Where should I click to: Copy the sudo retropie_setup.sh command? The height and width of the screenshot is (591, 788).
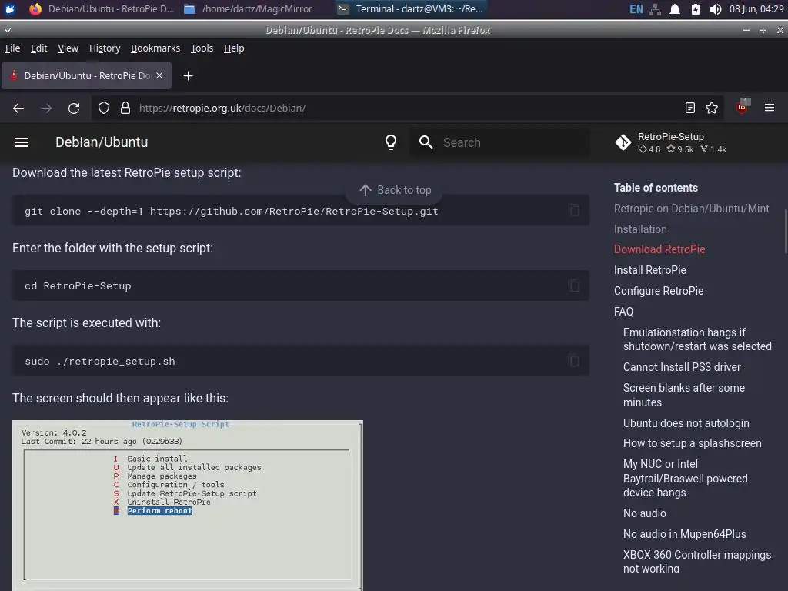point(573,360)
